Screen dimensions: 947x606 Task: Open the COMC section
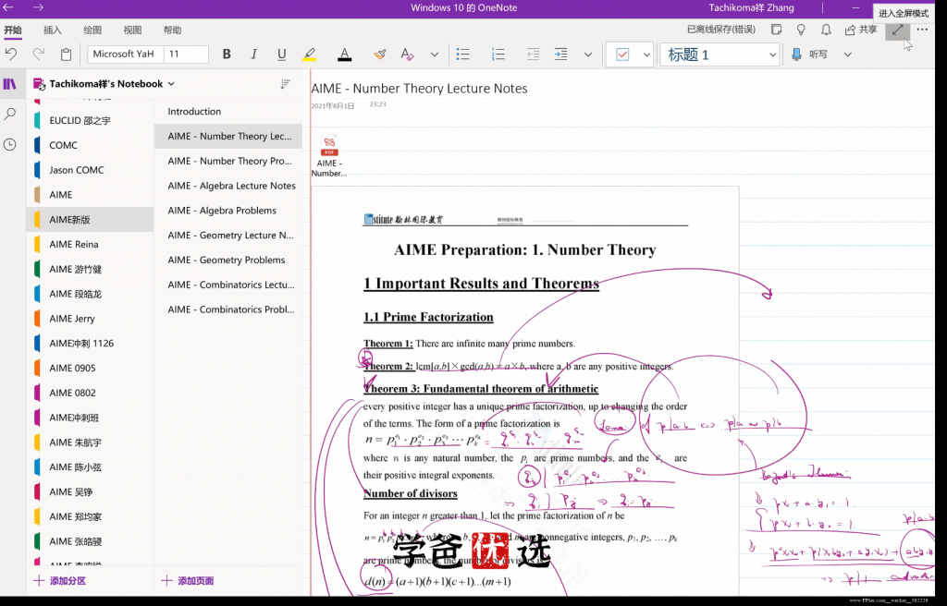tap(90, 145)
